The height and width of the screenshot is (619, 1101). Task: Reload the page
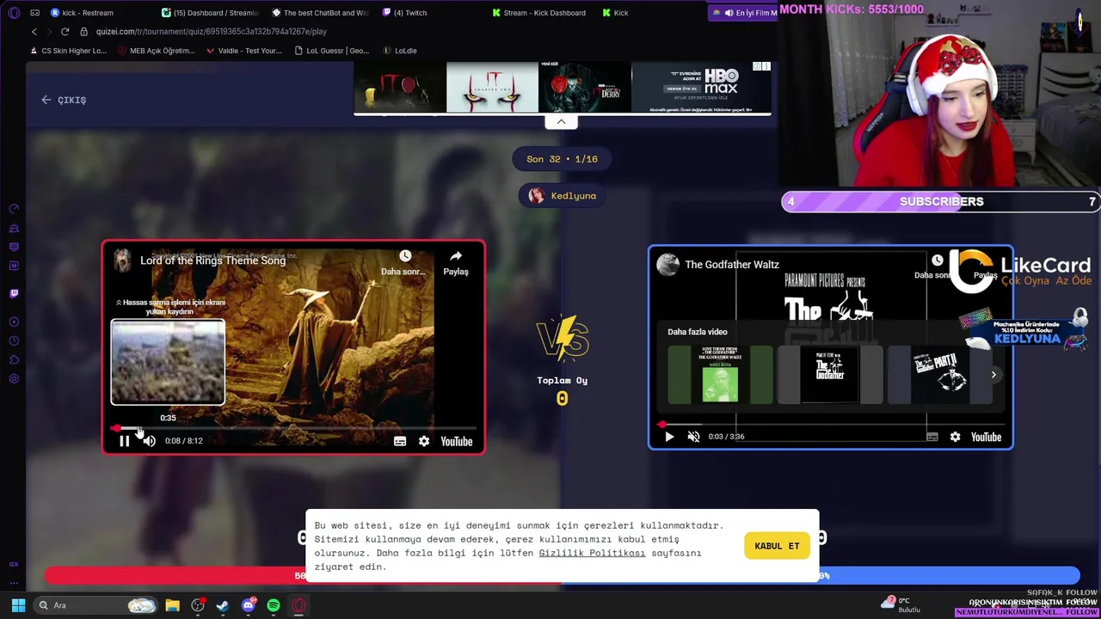pyautogui.click(x=65, y=32)
